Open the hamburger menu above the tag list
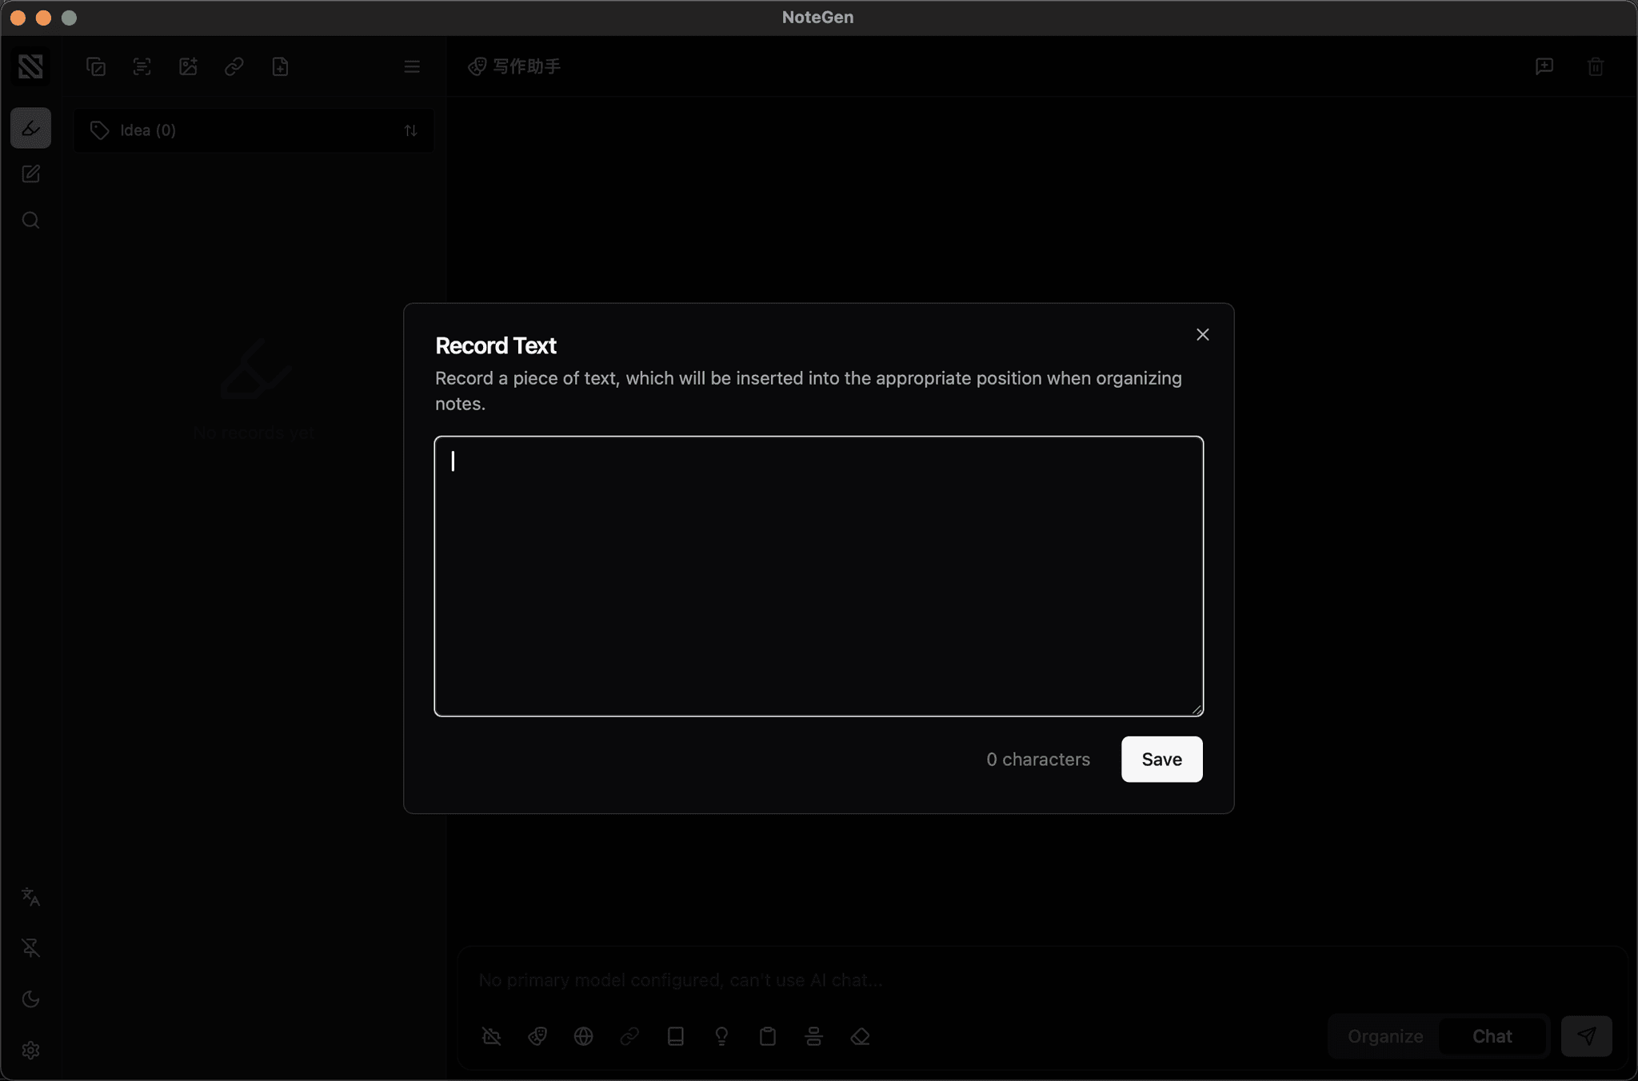The image size is (1638, 1081). pos(411,66)
